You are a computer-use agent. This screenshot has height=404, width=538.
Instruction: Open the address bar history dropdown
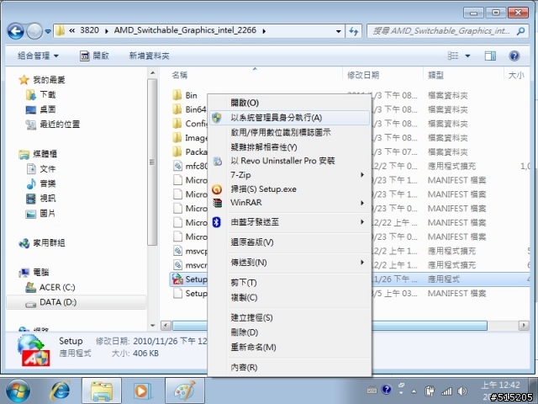coord(338,31)
